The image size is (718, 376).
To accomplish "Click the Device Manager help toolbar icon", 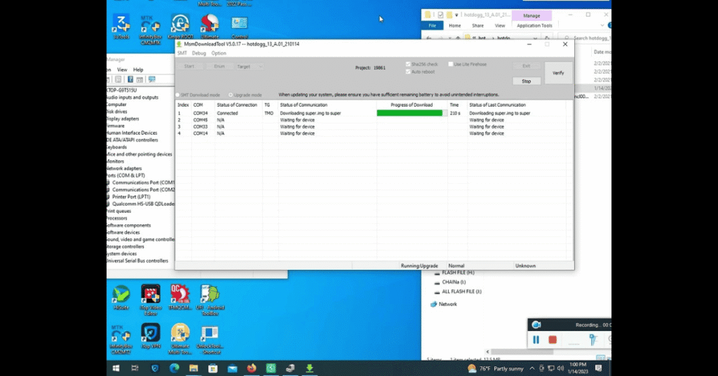I will tap(130, 80).
